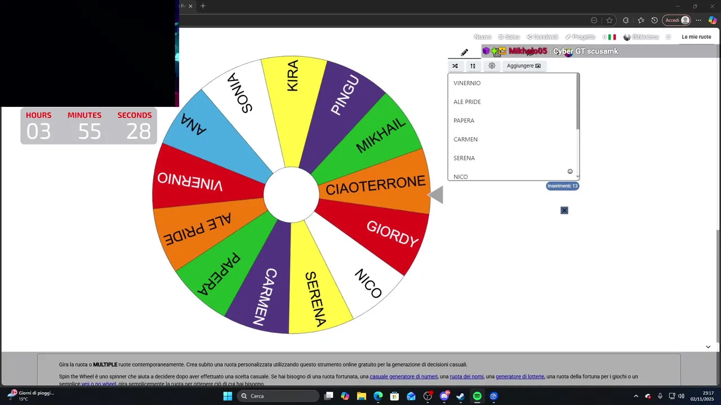Open Microsoft Edge from taskbar
The height and width of the screenshot is (405, 721).
[378, 396]
